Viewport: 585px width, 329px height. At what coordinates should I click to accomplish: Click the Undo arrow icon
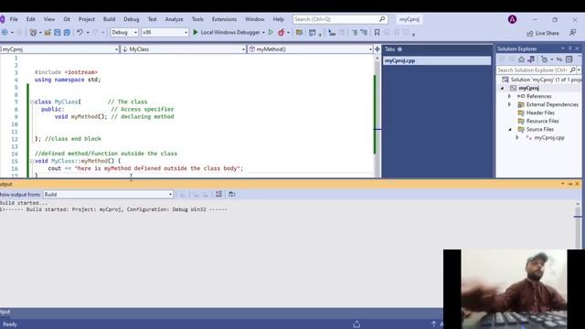(80, 33)
